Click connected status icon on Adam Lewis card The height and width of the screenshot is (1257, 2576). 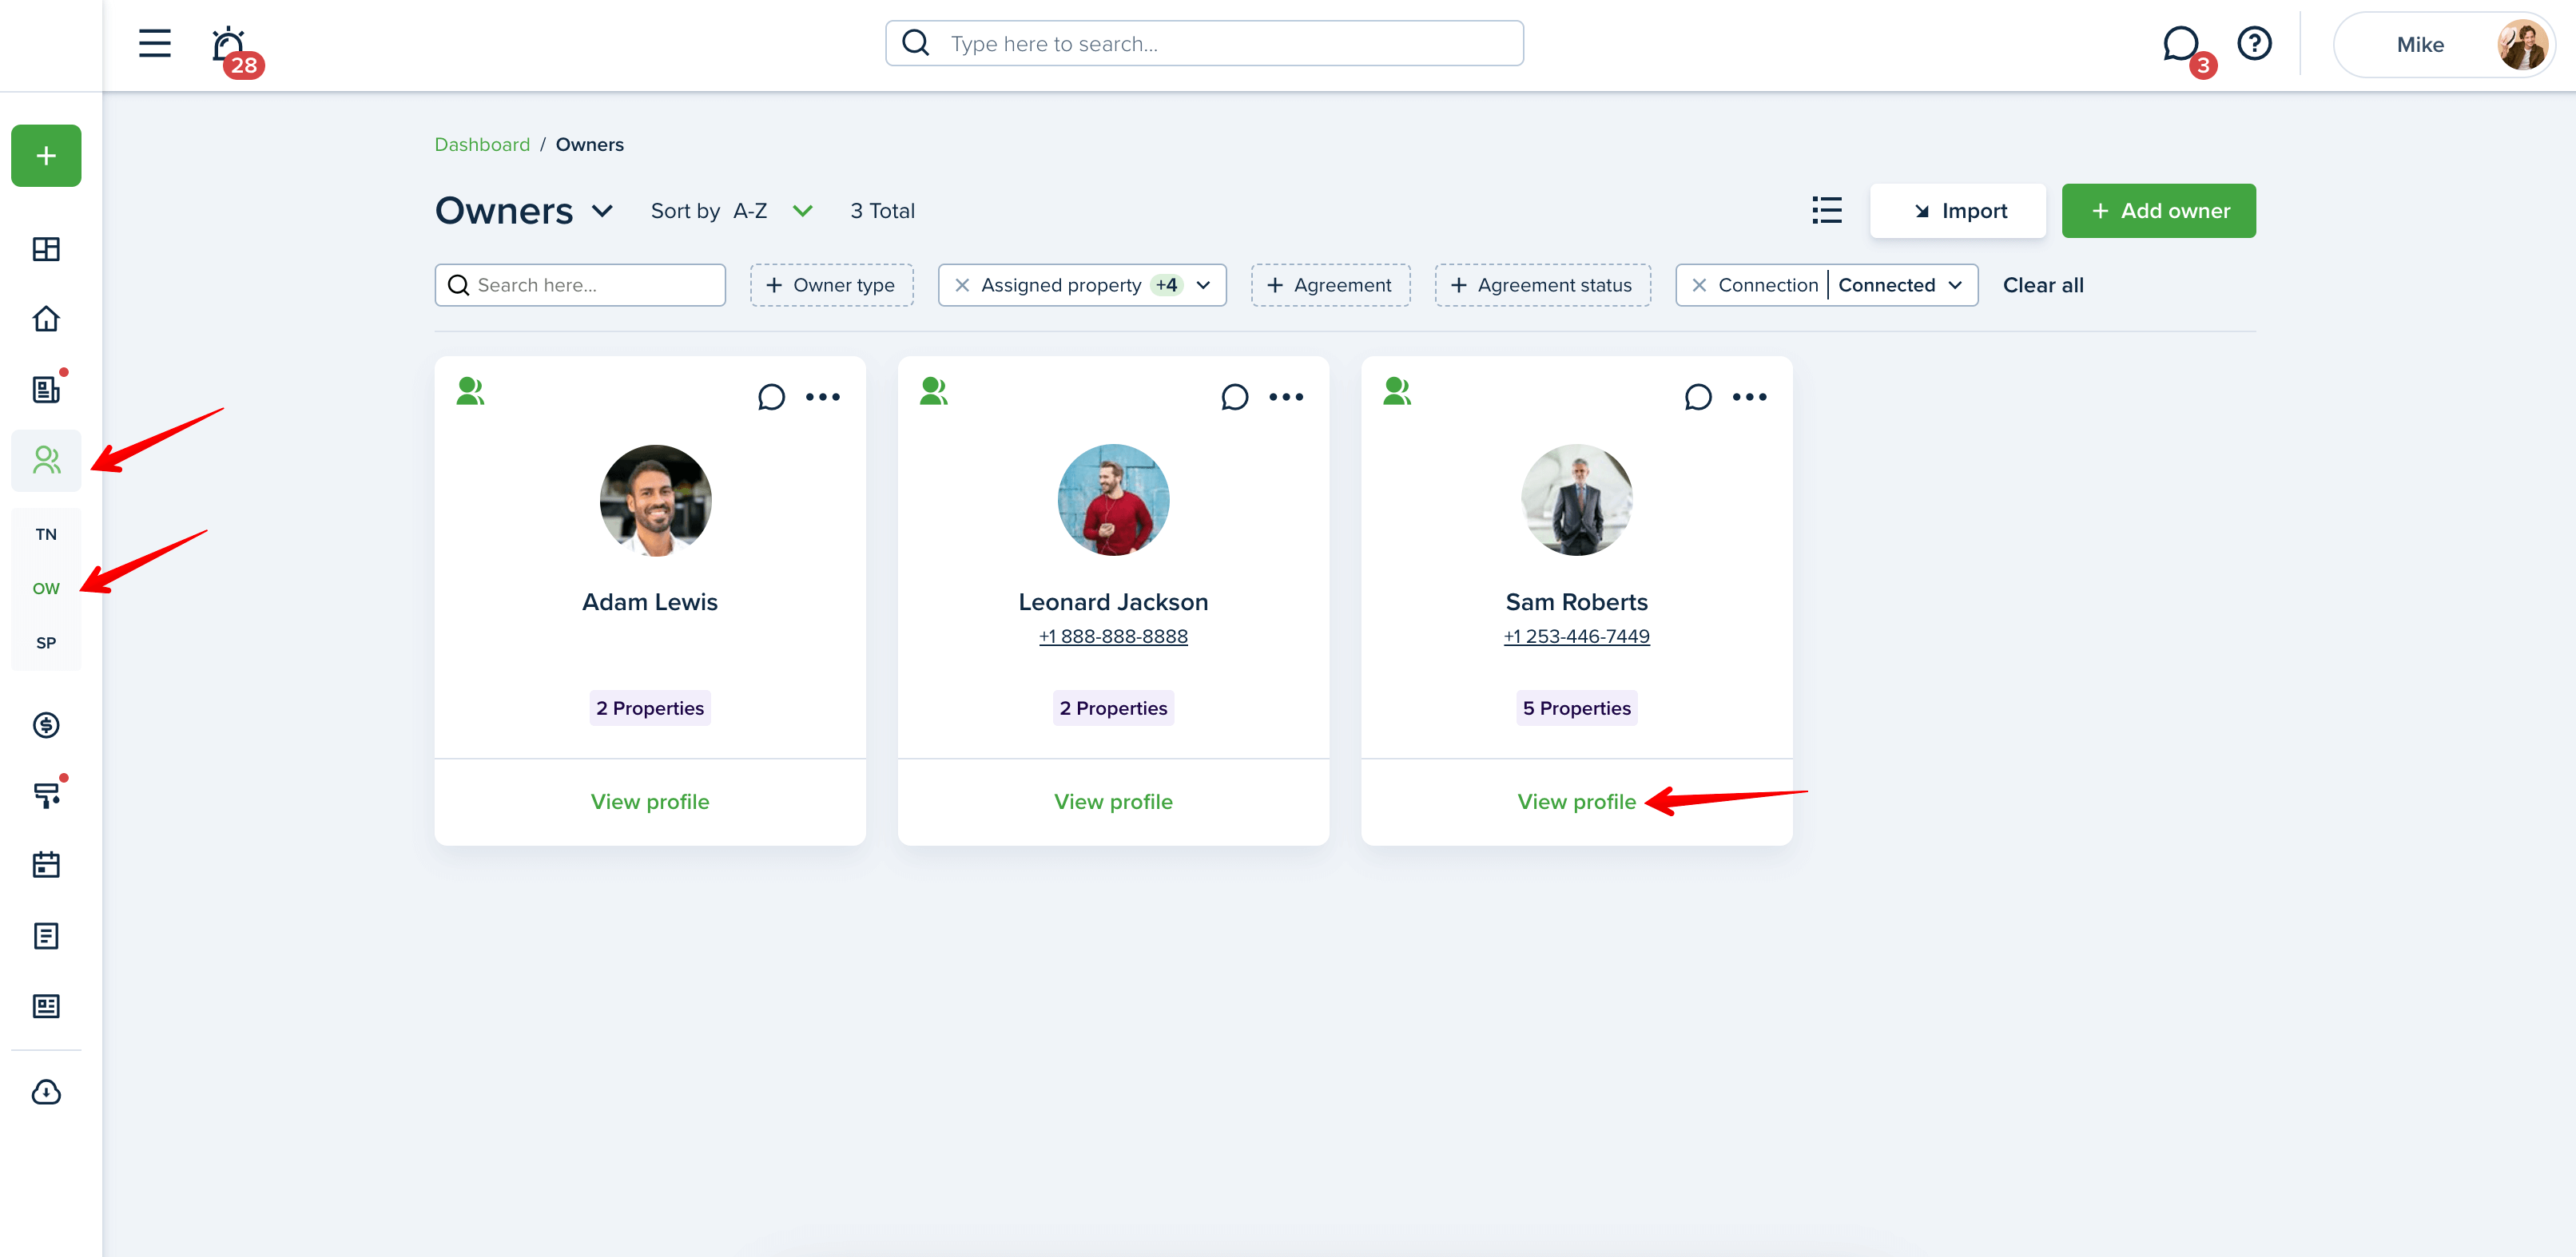tap(470, 391)
